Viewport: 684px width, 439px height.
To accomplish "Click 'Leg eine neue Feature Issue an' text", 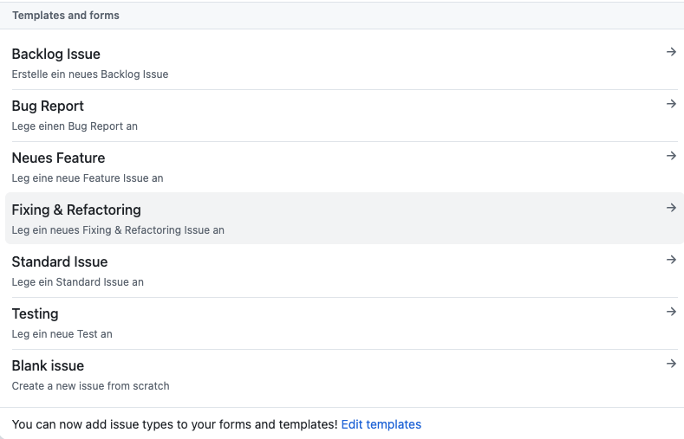I will pos(88,178).
